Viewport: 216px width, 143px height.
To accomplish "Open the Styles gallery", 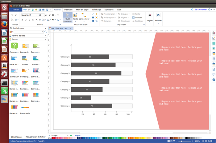I will pyautogui.click(x=150, y=18).
